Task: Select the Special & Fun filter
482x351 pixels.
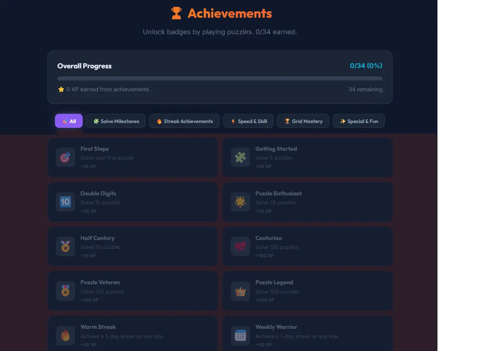Action: 359,121
